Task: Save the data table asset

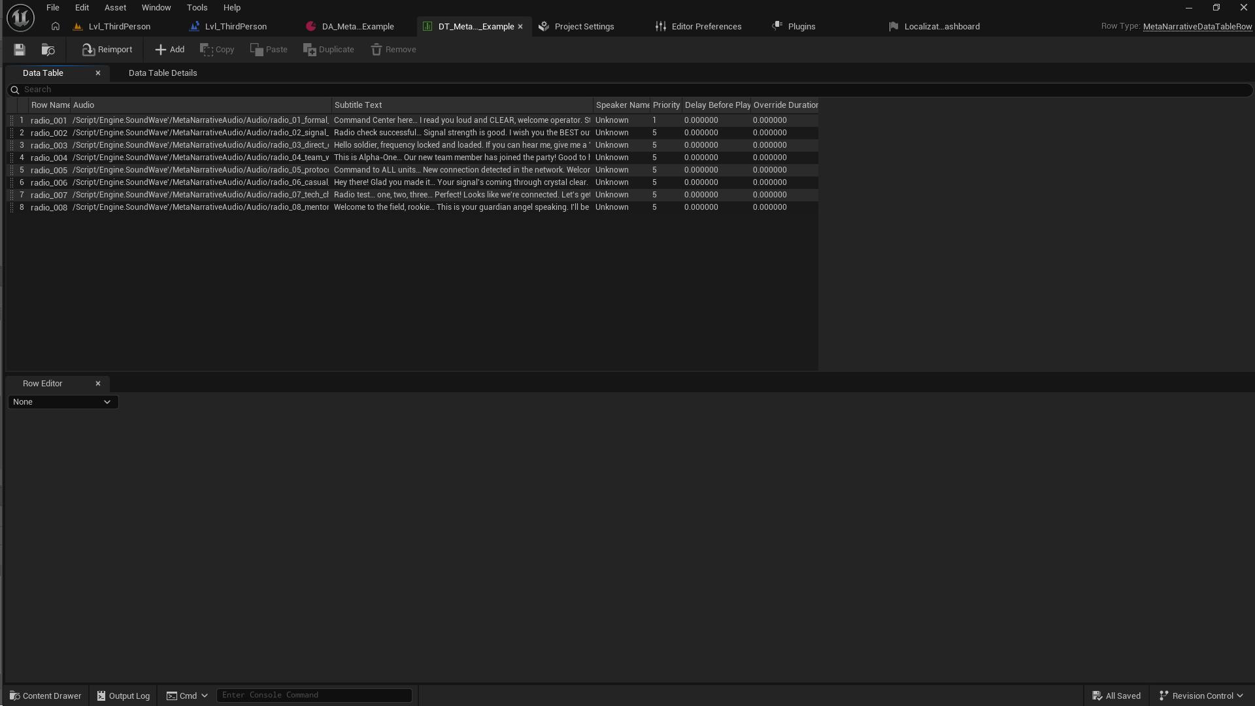Action: [19, 49]
